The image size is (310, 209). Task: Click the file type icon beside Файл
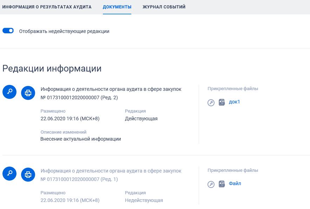pyautogui.click(x=222, y=184)
